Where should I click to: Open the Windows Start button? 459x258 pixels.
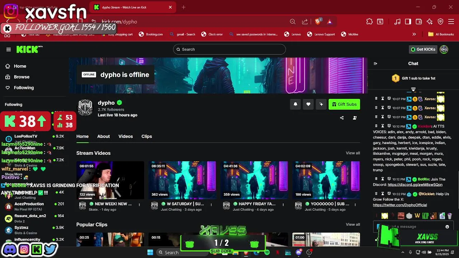click(x=150, y=252)
